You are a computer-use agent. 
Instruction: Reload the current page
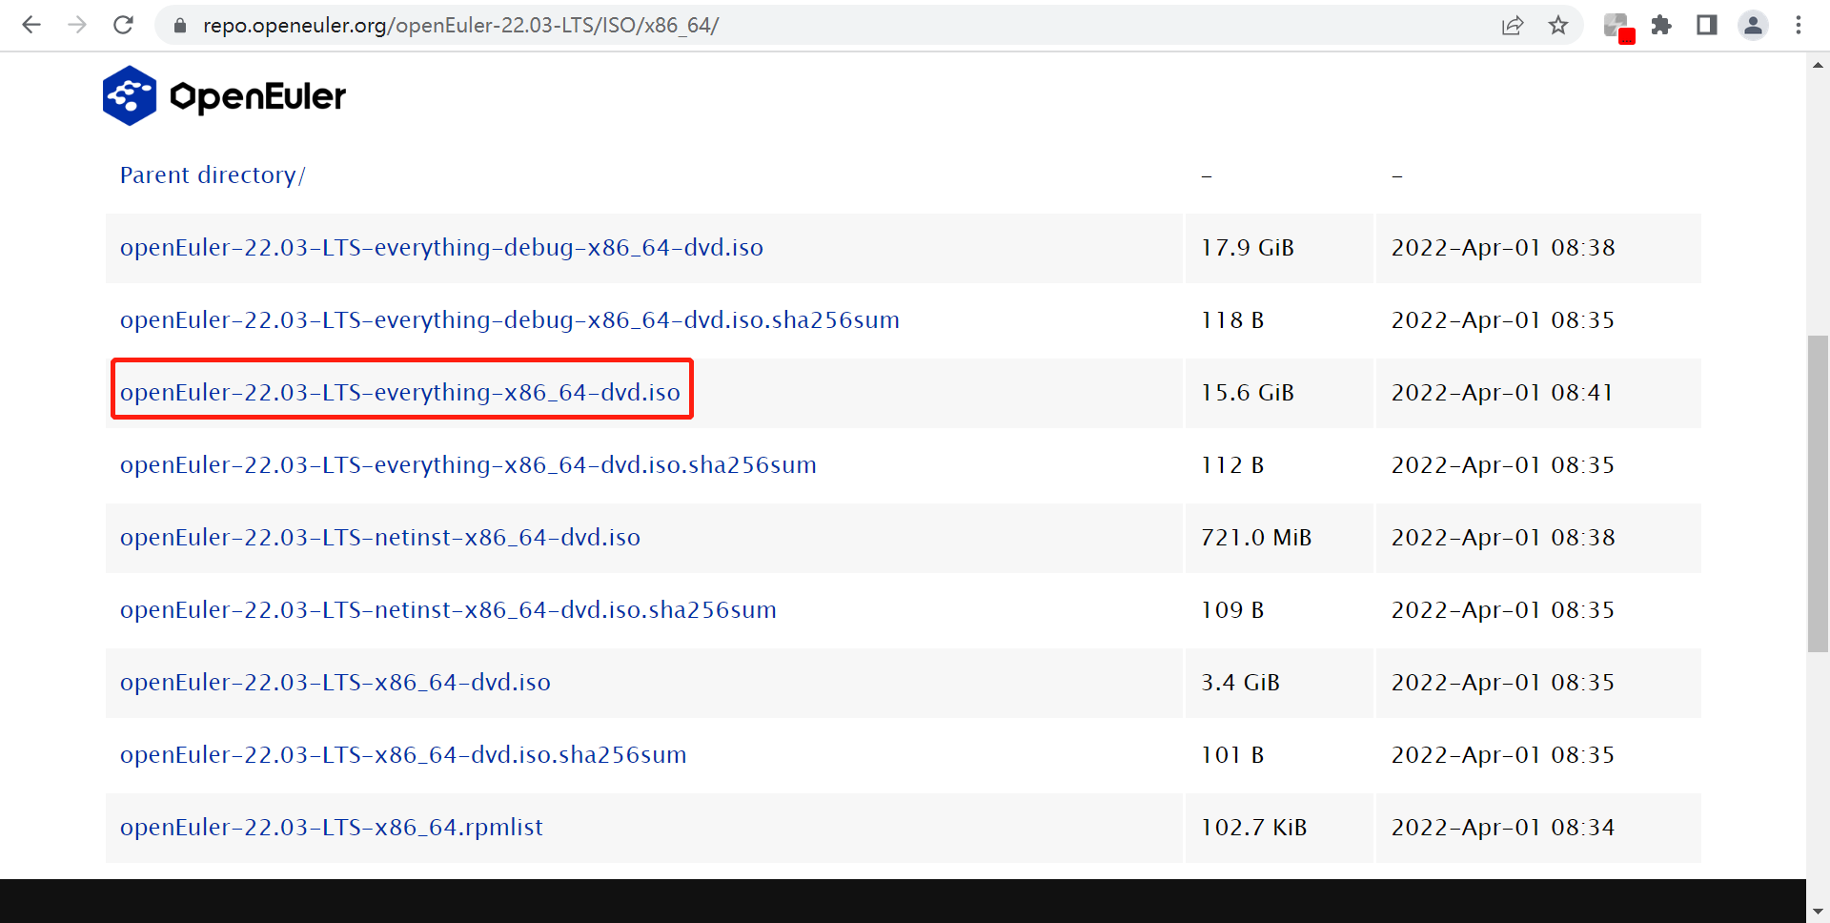pyautogui.click(x=123, y=25)
